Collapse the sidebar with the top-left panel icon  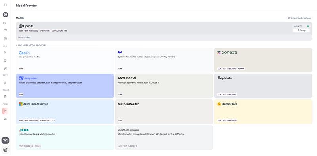[x=6, y=5]
